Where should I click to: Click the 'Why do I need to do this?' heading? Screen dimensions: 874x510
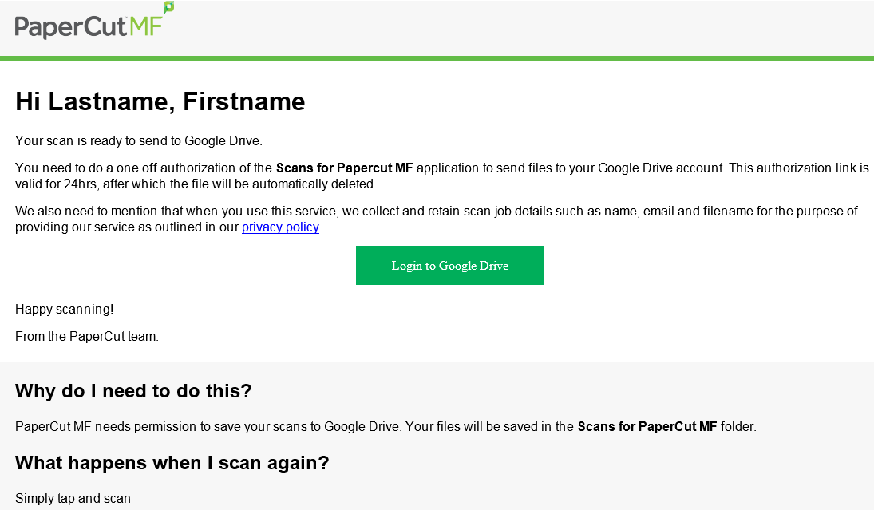133,391
